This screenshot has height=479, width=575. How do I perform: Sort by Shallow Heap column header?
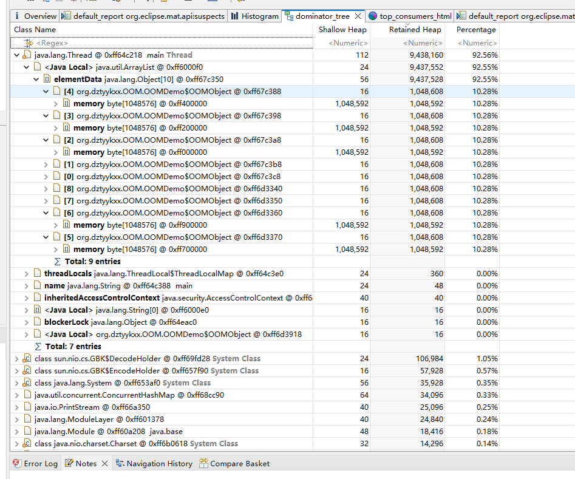pos(342,30)
